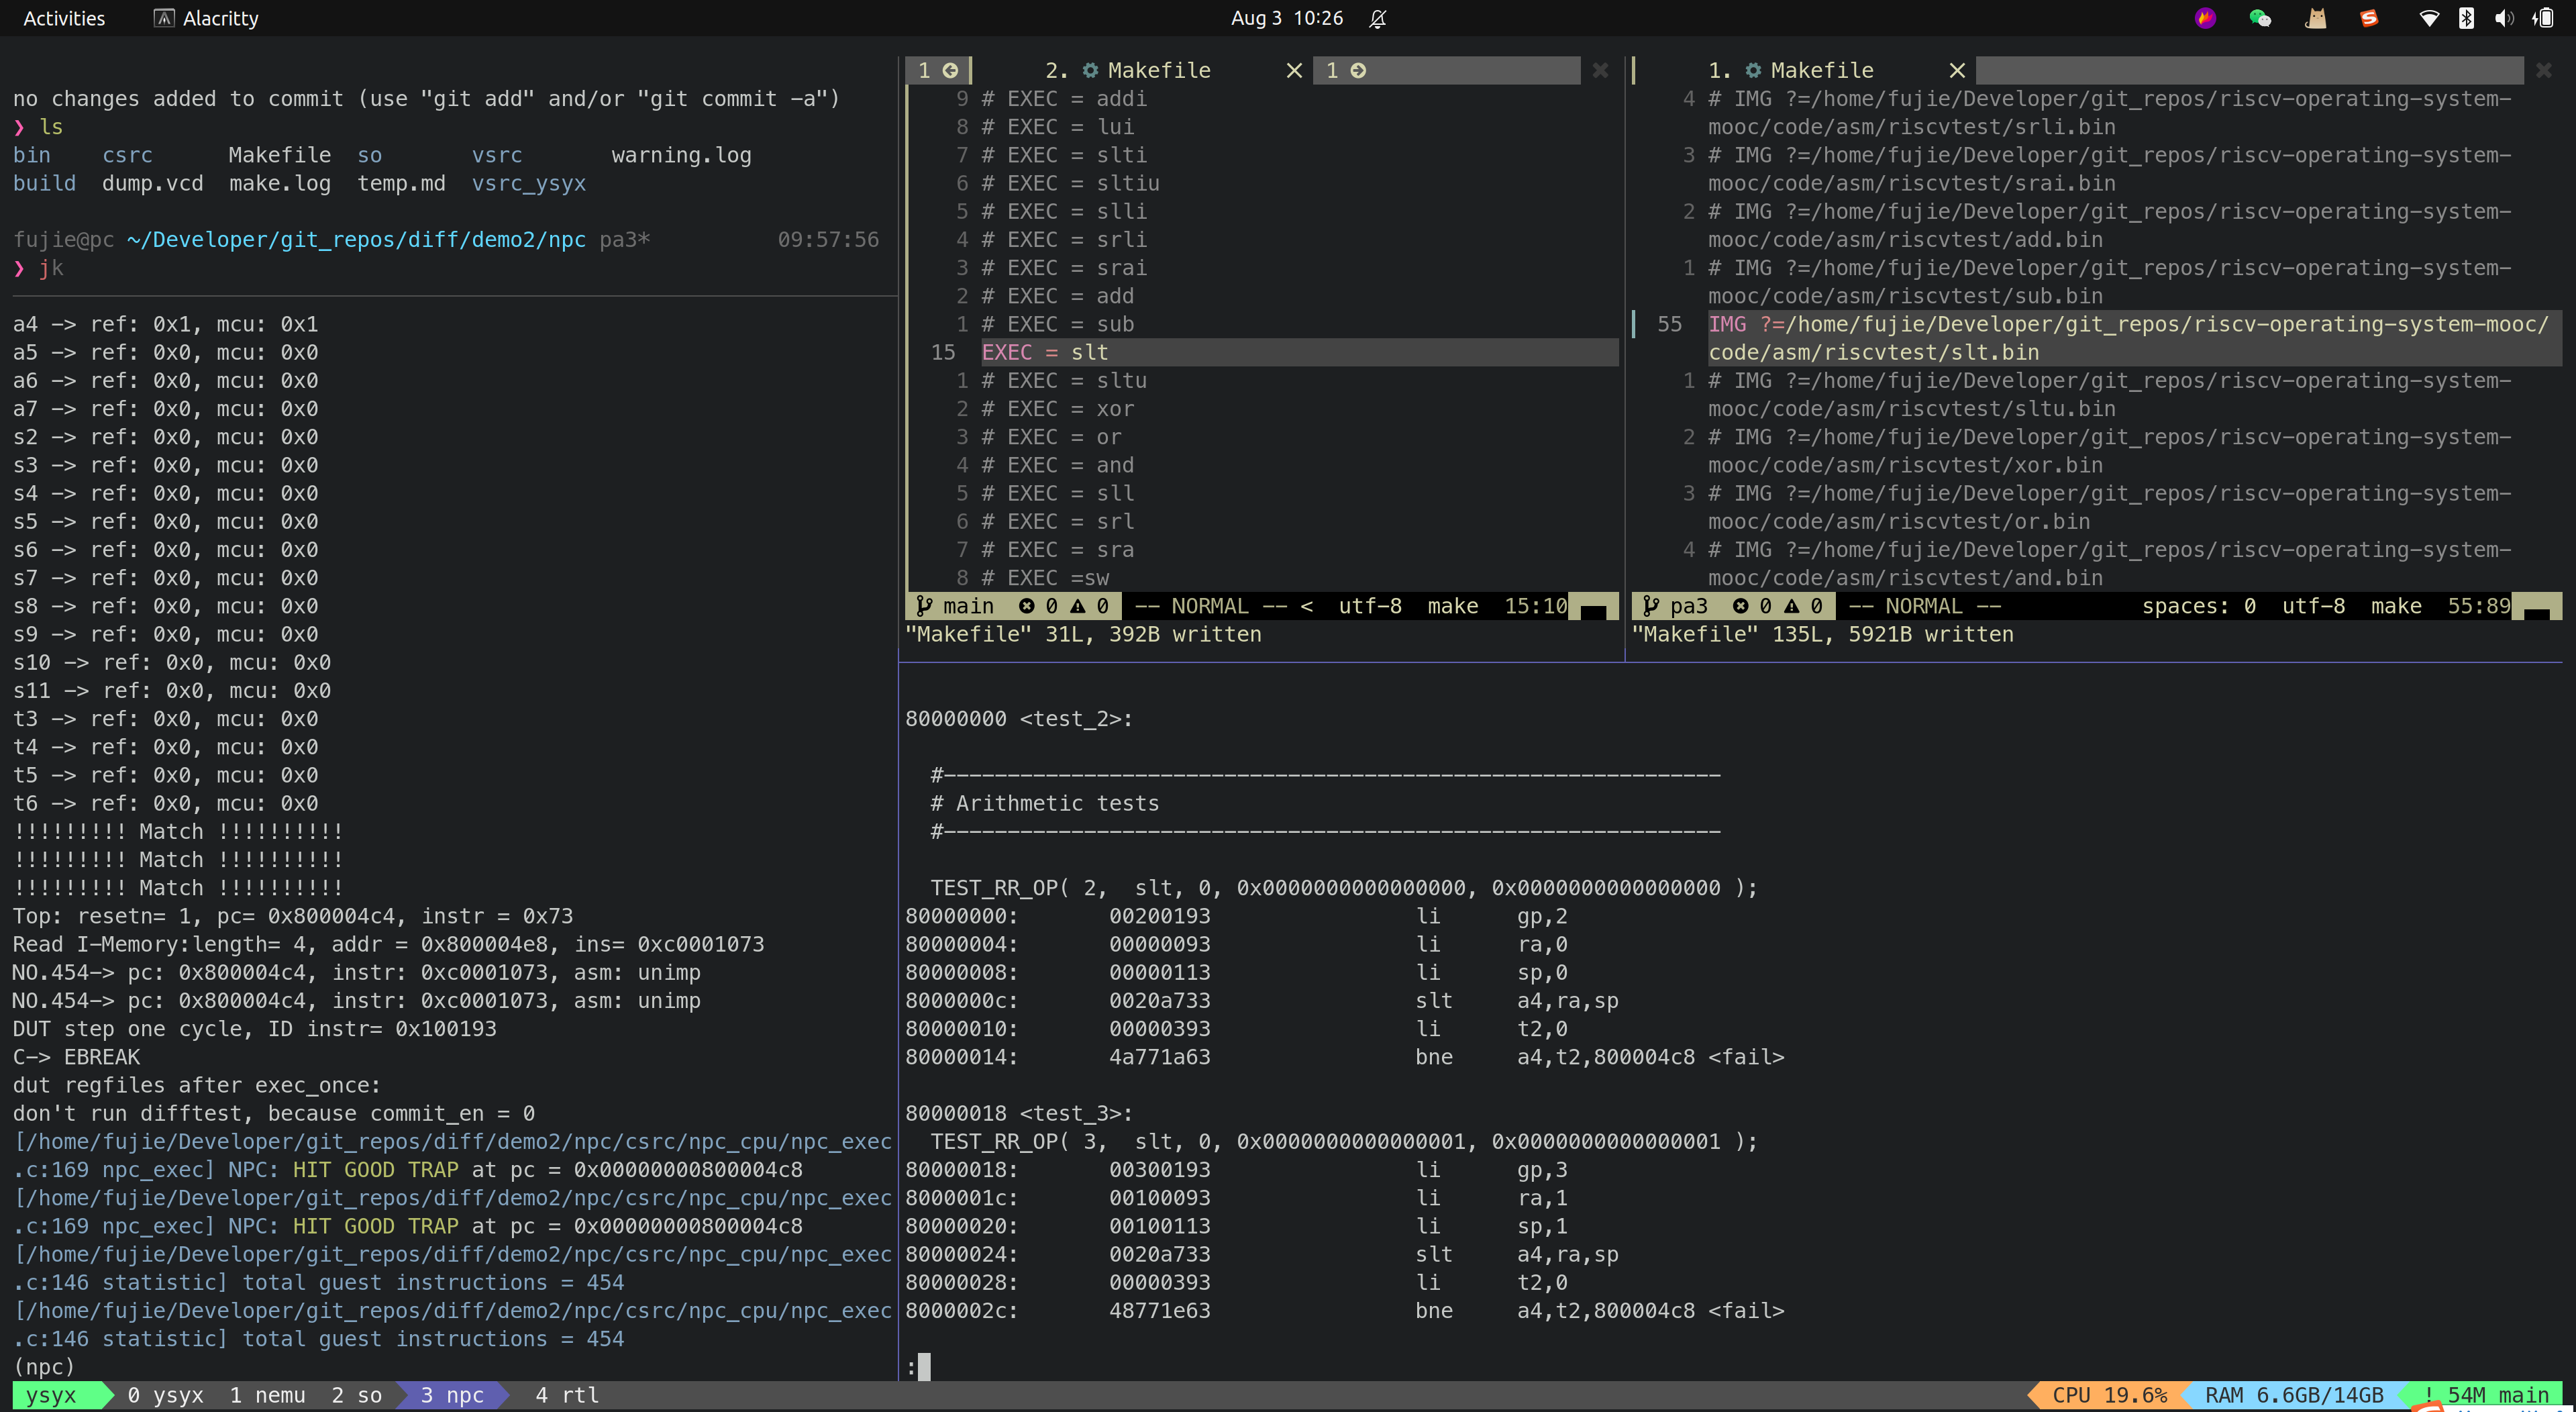The image size is (2576, 1412).
Task: Click the main branch name in left statusline
Action: coord(969,606)
